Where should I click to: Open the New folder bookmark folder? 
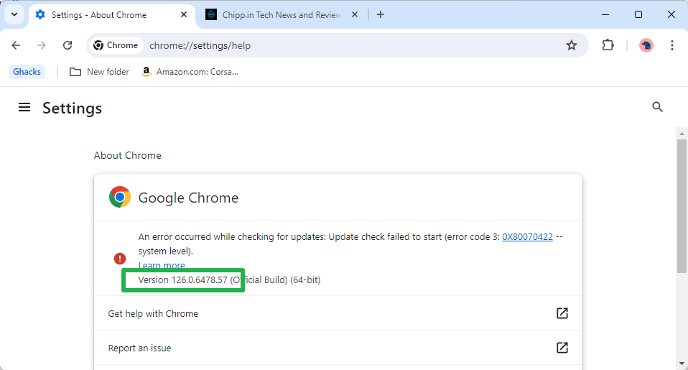coord(100,72)
